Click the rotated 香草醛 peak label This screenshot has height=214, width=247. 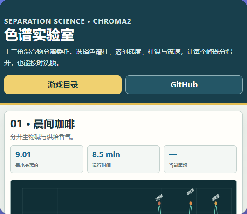click(x=215, y=198)
